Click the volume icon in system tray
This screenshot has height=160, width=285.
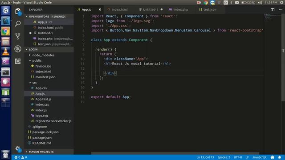tap(260, 3)
